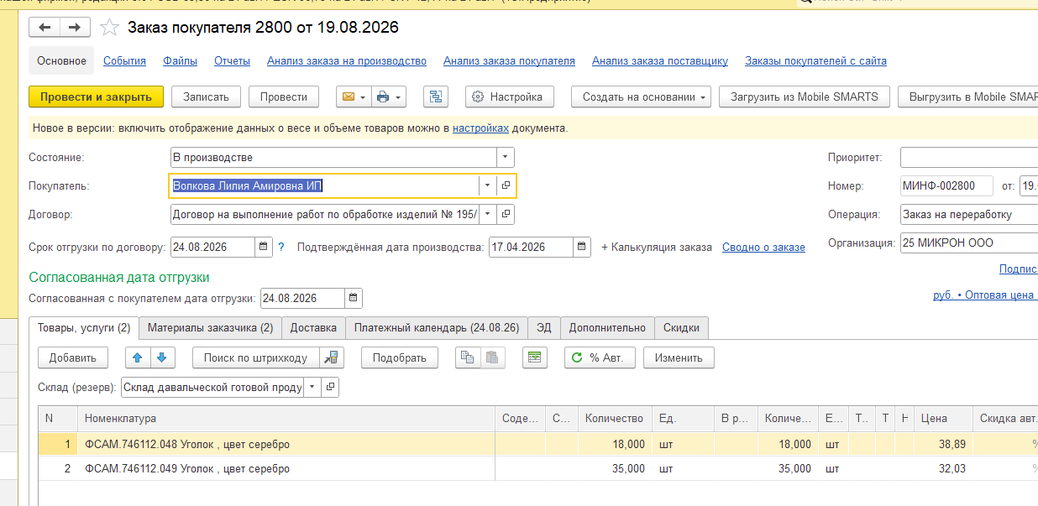Viewport: 1038px width, 506px height.
Task: Expand the print button dropdown arrow
Action: pyautogui.click(x=398, y=97)
